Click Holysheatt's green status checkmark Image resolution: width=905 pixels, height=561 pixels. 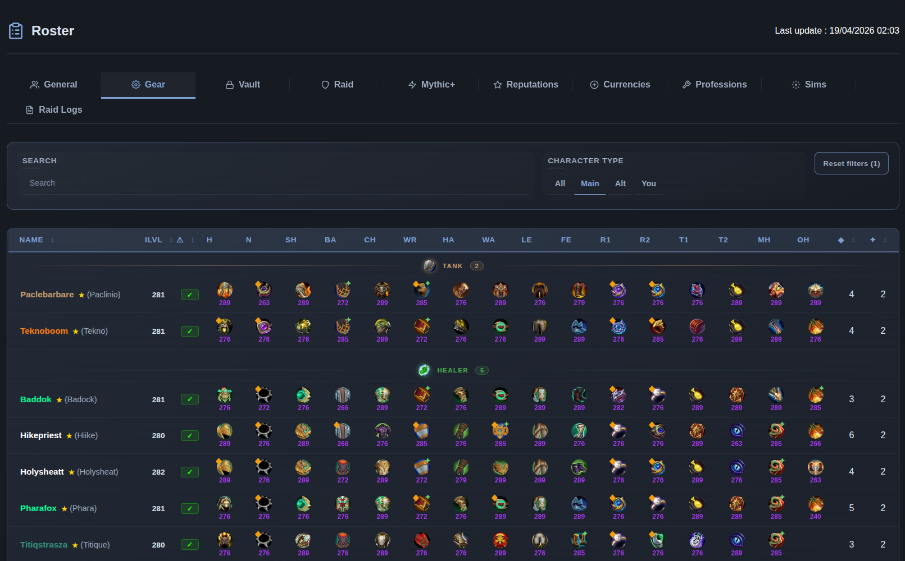click(x=190, y=472)
